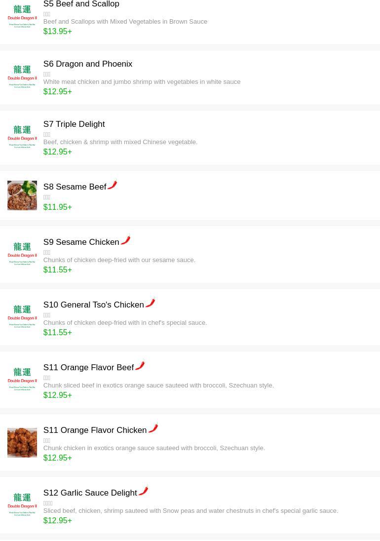Click the spicy icon by S12 Garlic Sauce Delight
This screenshot has width=380, height=541.
coord(143,491)
